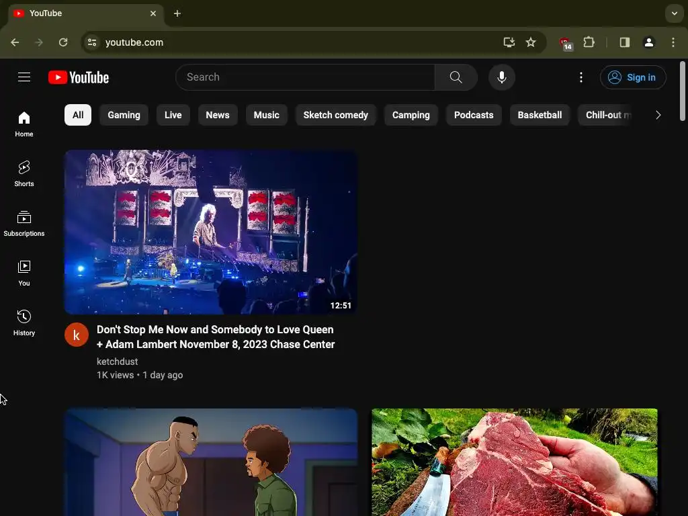
Task: Open the YouTube hamburger guide menu
Action: pyautogui.click(x=24, y=77)
